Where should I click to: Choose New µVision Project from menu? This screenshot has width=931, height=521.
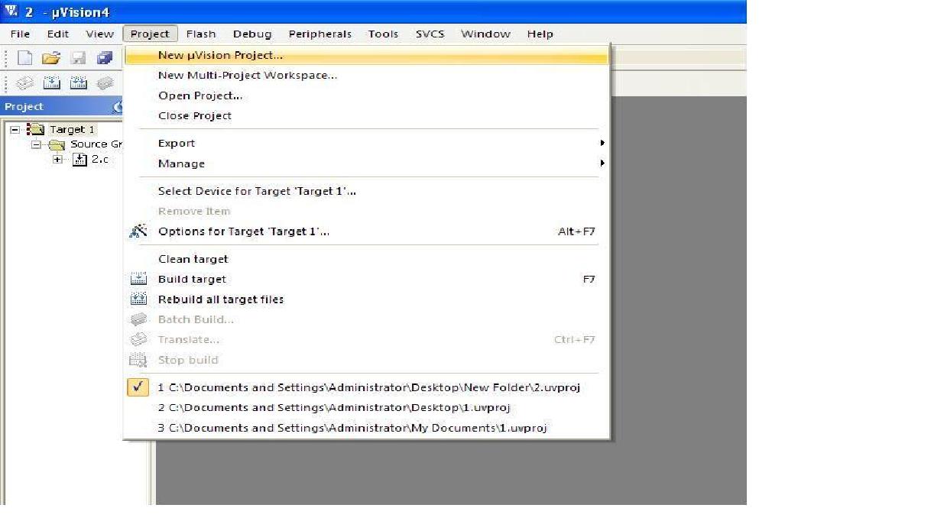[x=220, y=55]
